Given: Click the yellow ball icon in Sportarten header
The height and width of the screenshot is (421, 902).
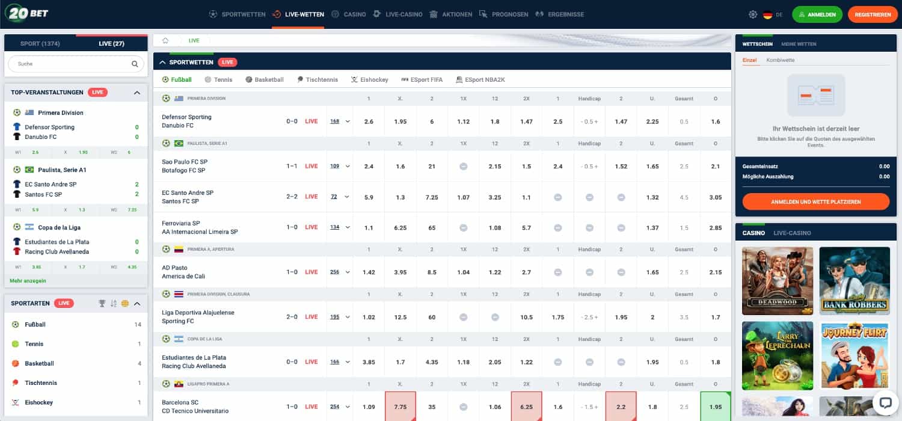Looking at the screenshot, I should click(x=124, y=304).
